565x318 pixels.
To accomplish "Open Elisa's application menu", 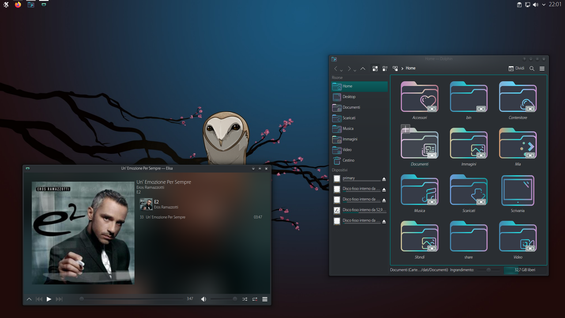I will pyautogui.click(x=265, y=299).
